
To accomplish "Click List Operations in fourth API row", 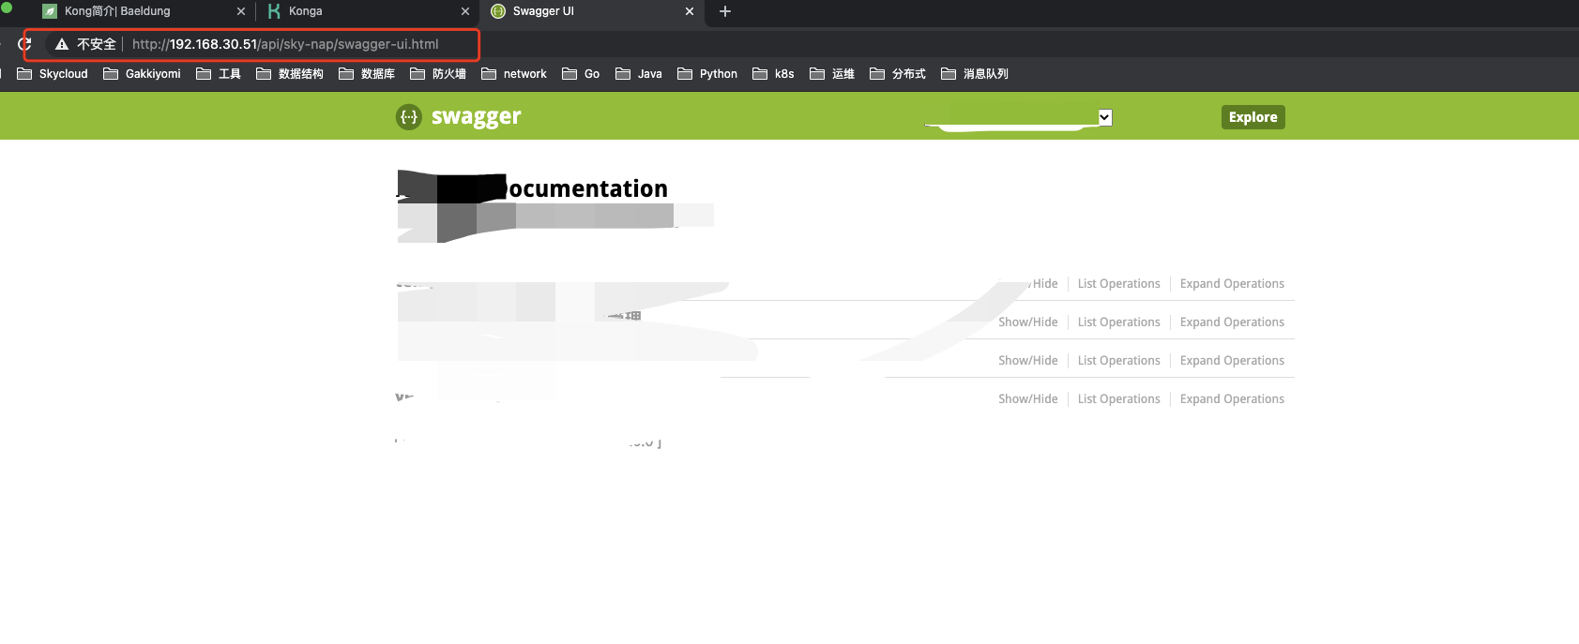I will pyautogui.click(x=1118, y=399).
